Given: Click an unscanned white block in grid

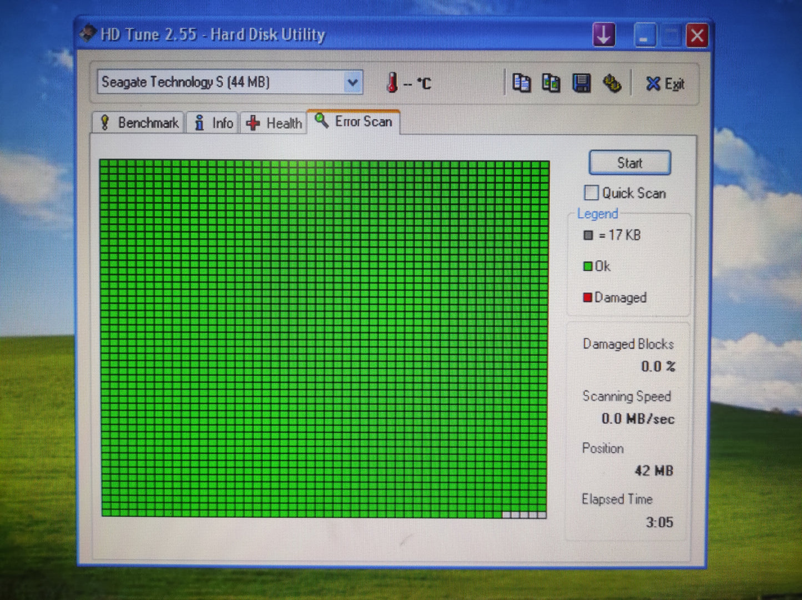Looking at the screenshot, I should pos(523,515).
